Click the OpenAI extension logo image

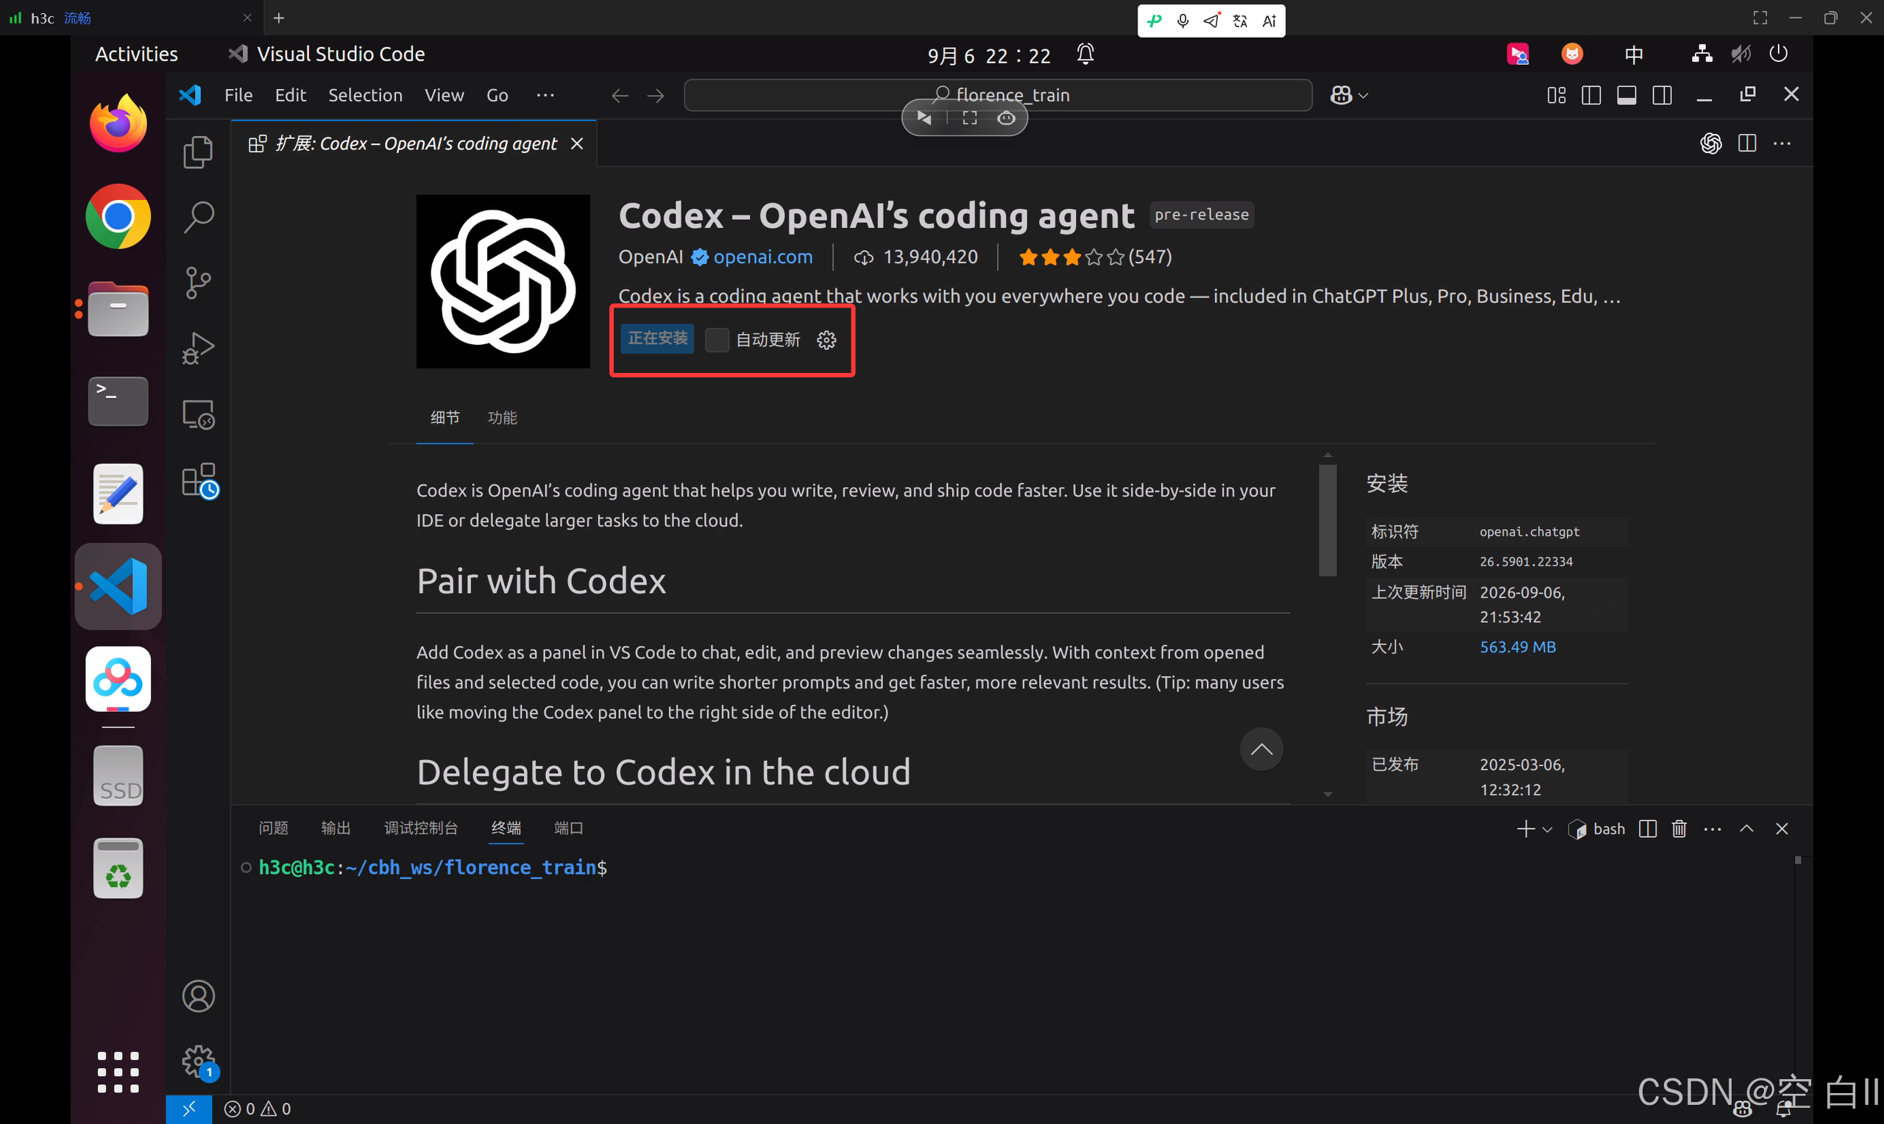503,282
